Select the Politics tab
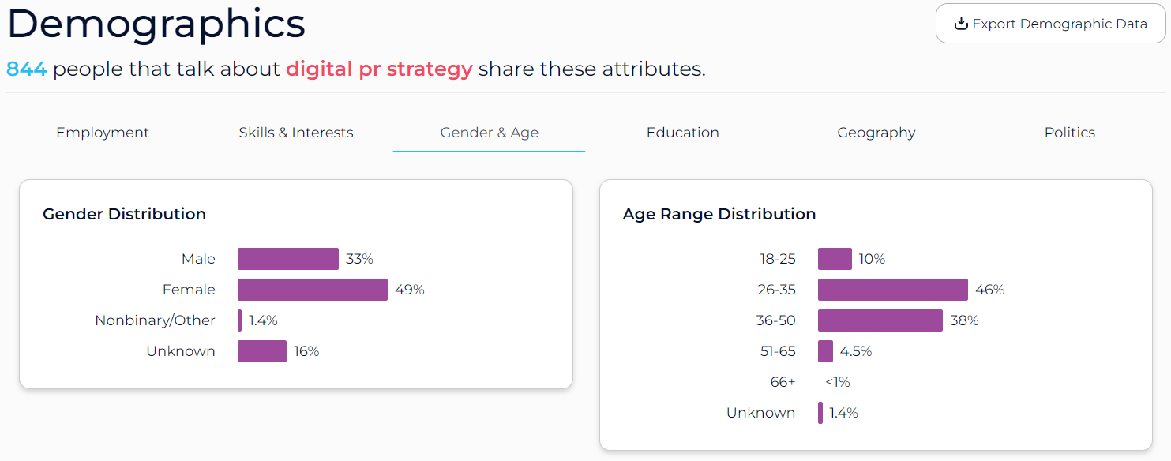 pos(1069,132)
